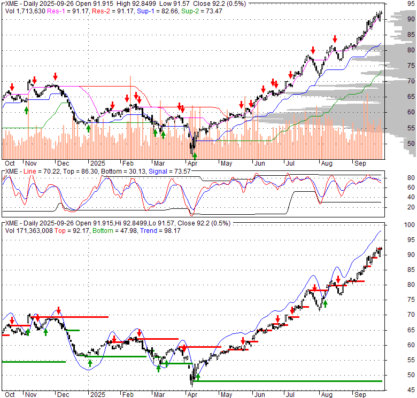Click the long green support line at 47.98

click(x=289, y=381)
